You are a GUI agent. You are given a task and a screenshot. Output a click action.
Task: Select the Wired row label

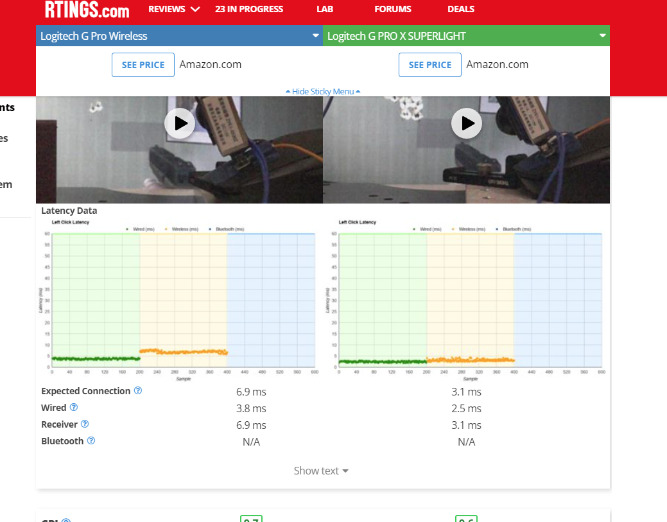(x=53, y=408)
